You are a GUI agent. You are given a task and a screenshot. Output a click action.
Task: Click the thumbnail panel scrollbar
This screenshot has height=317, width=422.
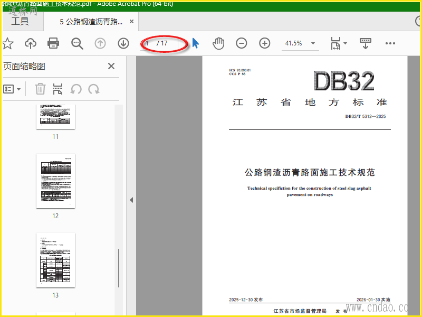[118, 268]
